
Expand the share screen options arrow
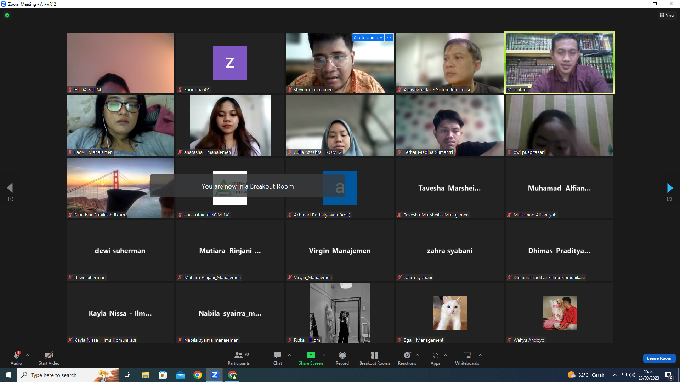324,355
